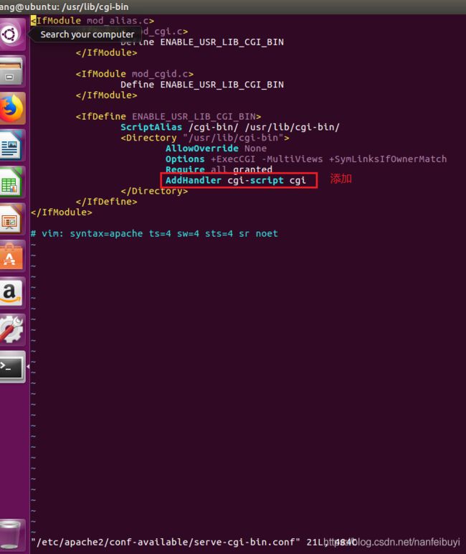Click the '-MultiViews' option text
Screen dimensions: 466x554
click(292, 159)
